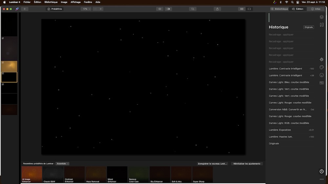Viewport: 328px width, 184px height.
Task: Select the golden-orange filmstrip thumbnail
Action: 9,66
